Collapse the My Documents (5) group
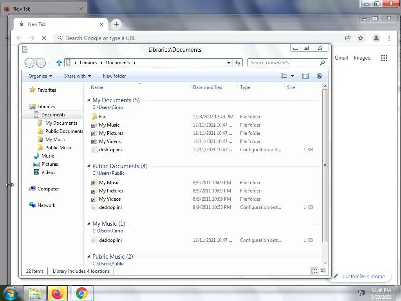 tap(89, 100)
